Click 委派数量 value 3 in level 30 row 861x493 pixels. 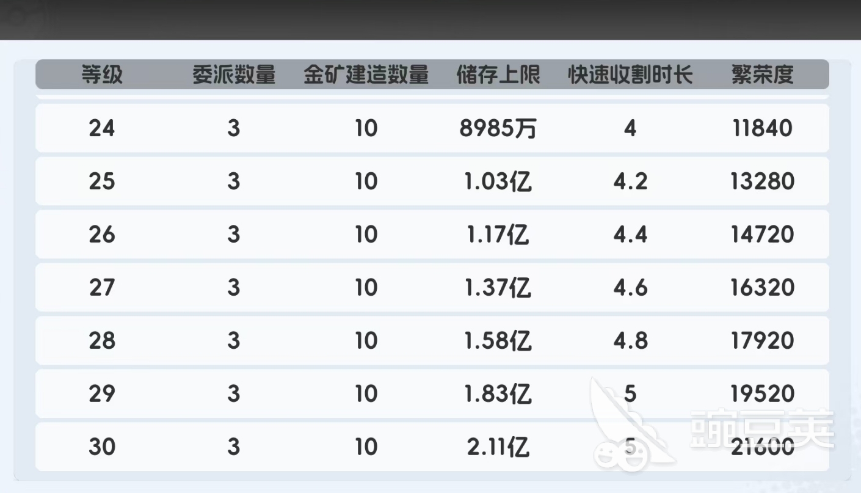pyautogui.click(x=234, y=447)
